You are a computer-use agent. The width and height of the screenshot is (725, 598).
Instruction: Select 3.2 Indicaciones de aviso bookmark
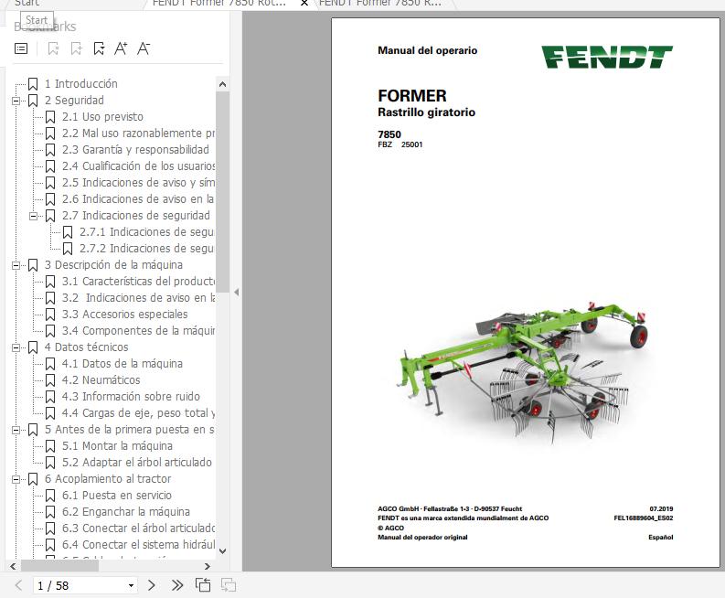tap(138, 298)
